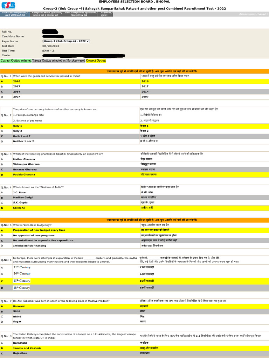Select J.C. Bose option
The width and height of the screenshot is (269, 358).
pyautogui.click(x=134, y=193)
